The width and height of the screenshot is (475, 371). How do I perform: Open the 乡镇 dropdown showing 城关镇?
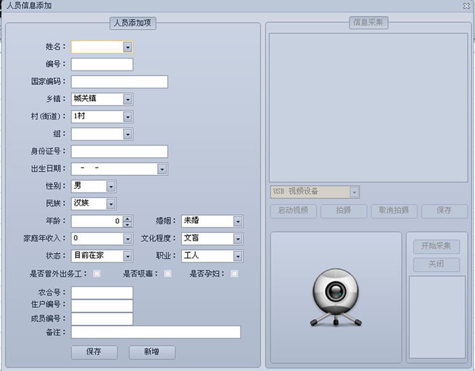point(128,99)
